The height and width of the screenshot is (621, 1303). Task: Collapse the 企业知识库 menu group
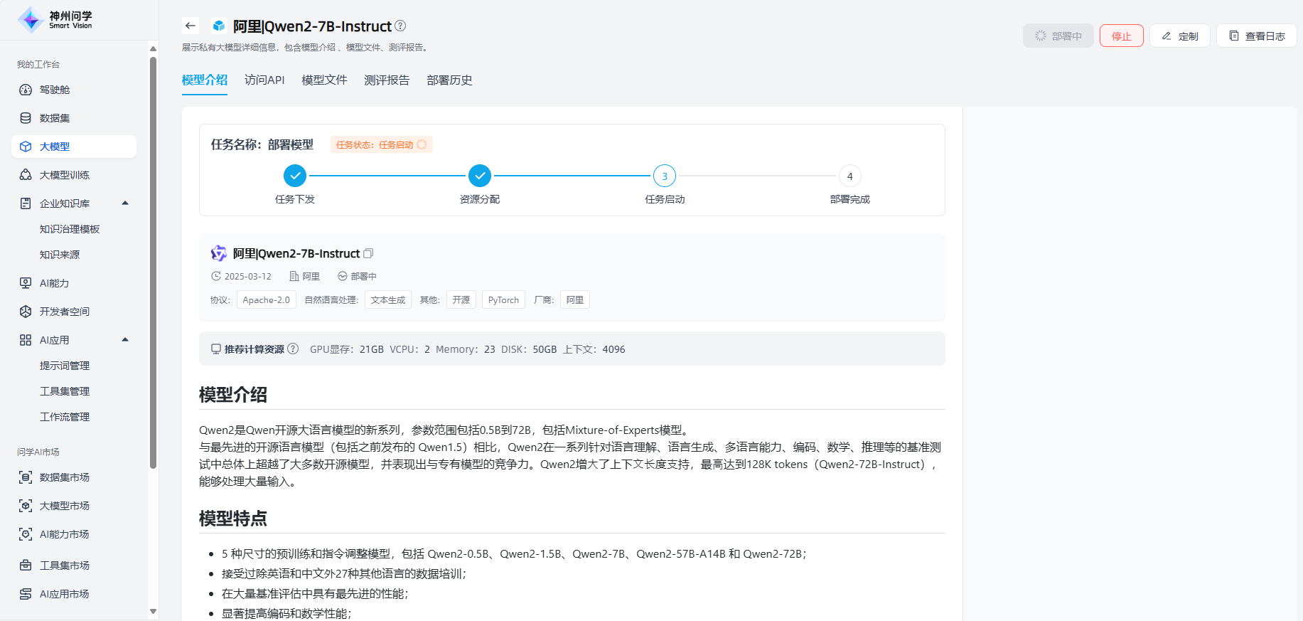pyautogui.click(x=125, y=203)
